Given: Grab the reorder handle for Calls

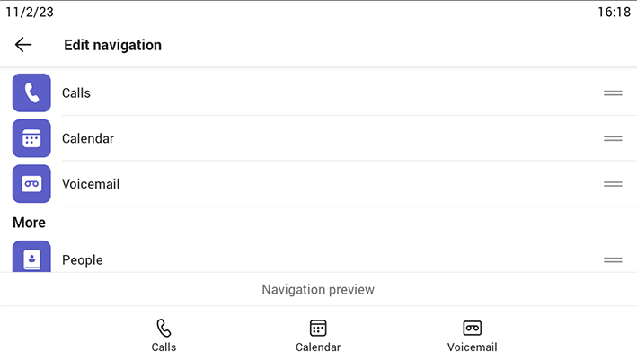Looking at the screenshot, I should tap(613, 93).
